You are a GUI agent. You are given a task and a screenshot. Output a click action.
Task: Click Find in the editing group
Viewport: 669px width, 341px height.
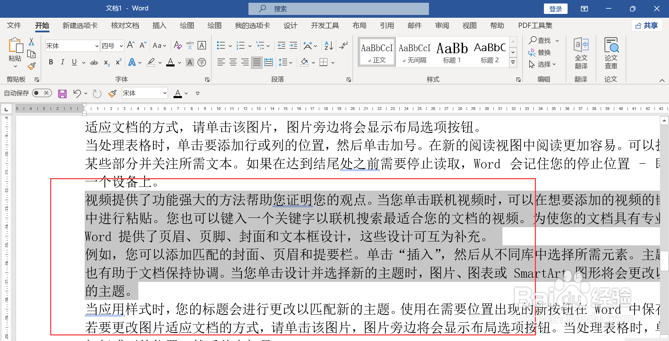(540, 40)
